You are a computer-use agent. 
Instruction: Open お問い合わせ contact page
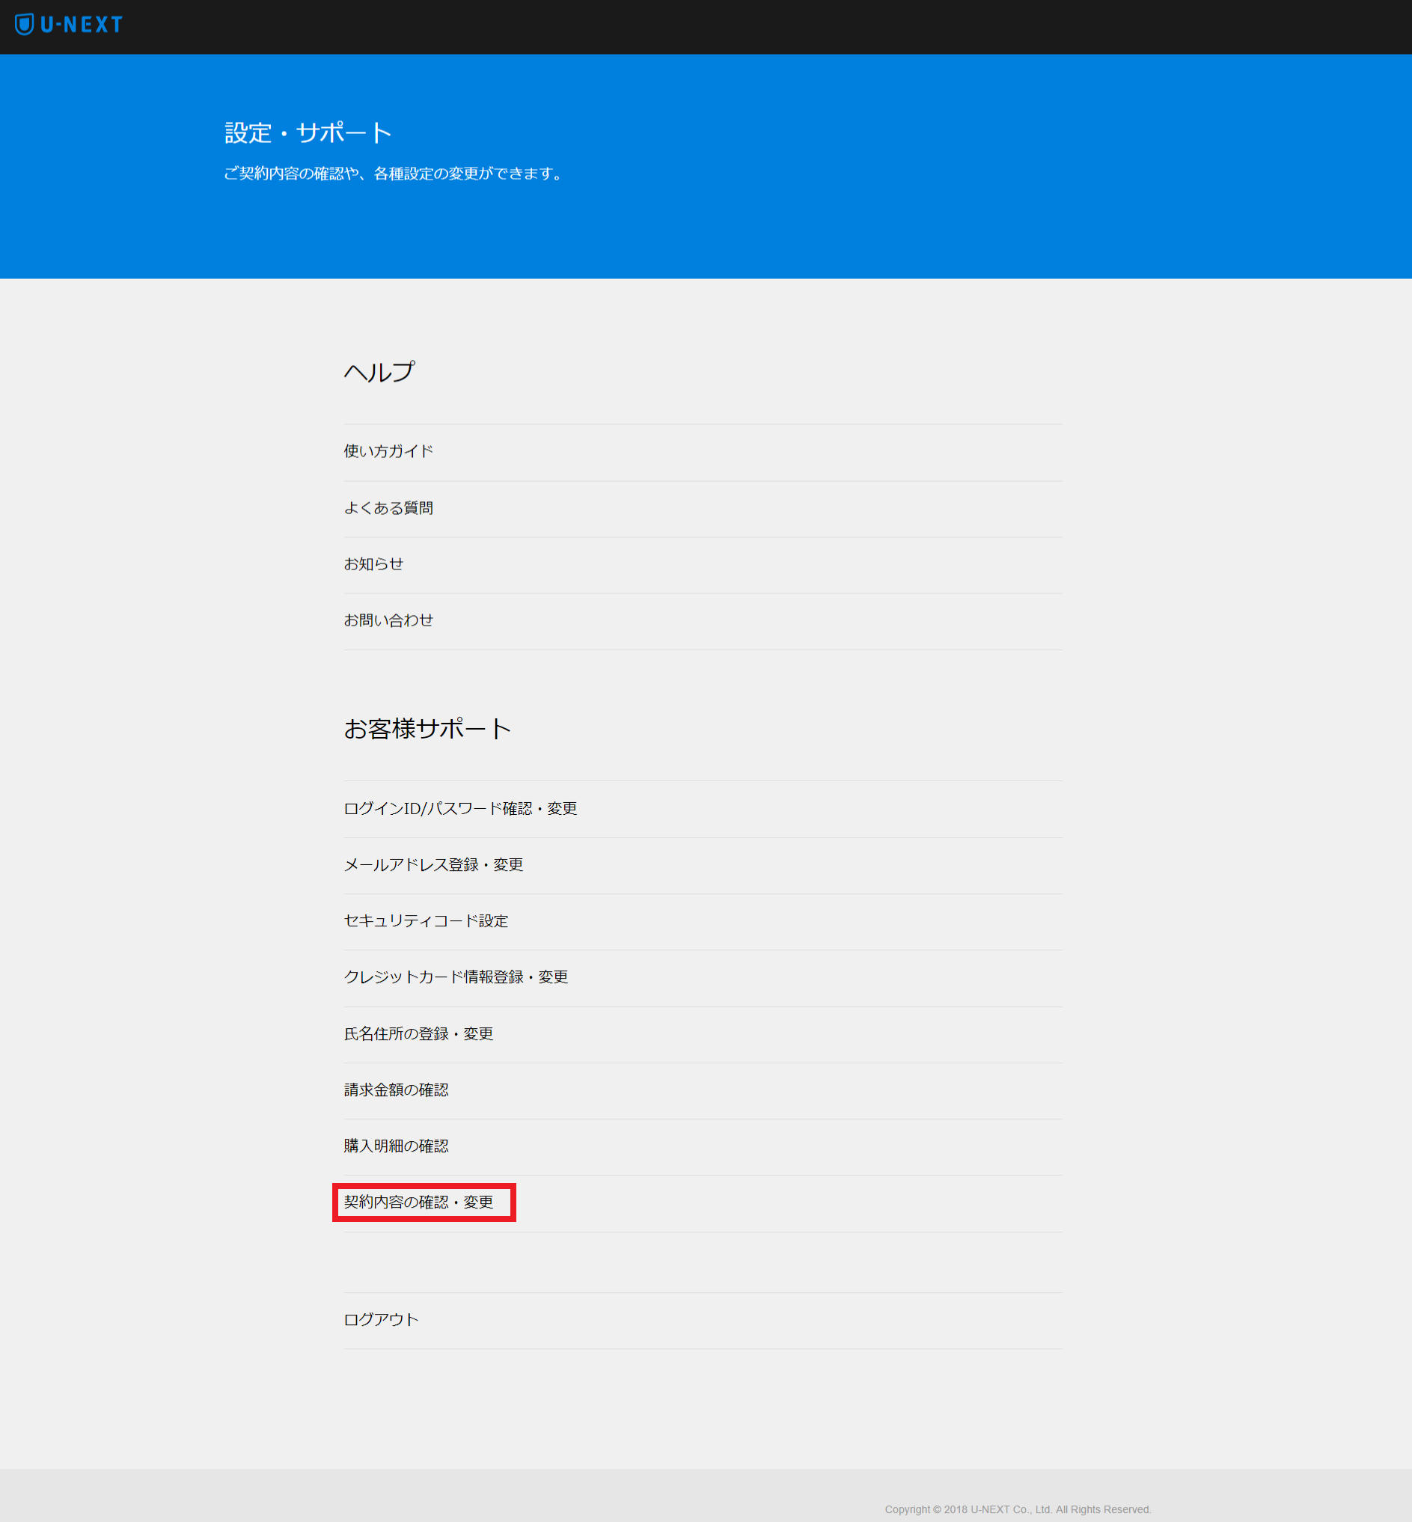coord(388,620)
